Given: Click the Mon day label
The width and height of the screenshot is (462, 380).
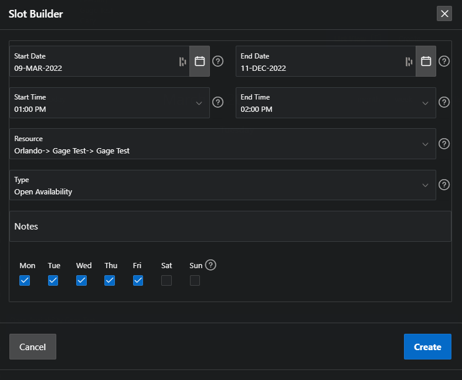Looking at the screenshot, I should click(x=28, y=265).
